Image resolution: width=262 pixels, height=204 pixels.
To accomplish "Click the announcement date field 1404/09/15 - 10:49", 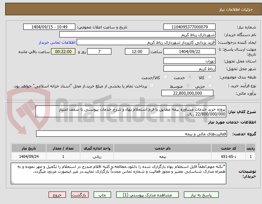I will coord(49,27).
